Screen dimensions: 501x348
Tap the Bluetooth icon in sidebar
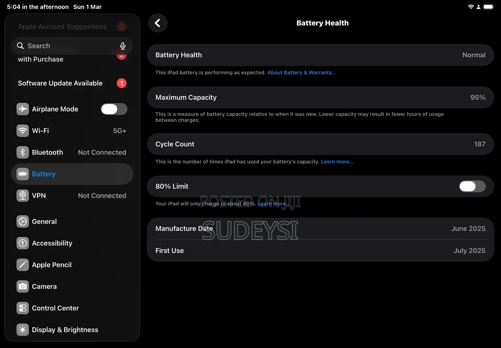click(23, 152)
